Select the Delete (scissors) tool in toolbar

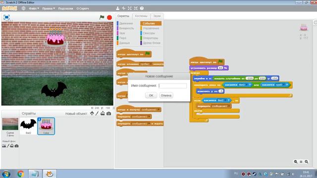pos(123,8)
